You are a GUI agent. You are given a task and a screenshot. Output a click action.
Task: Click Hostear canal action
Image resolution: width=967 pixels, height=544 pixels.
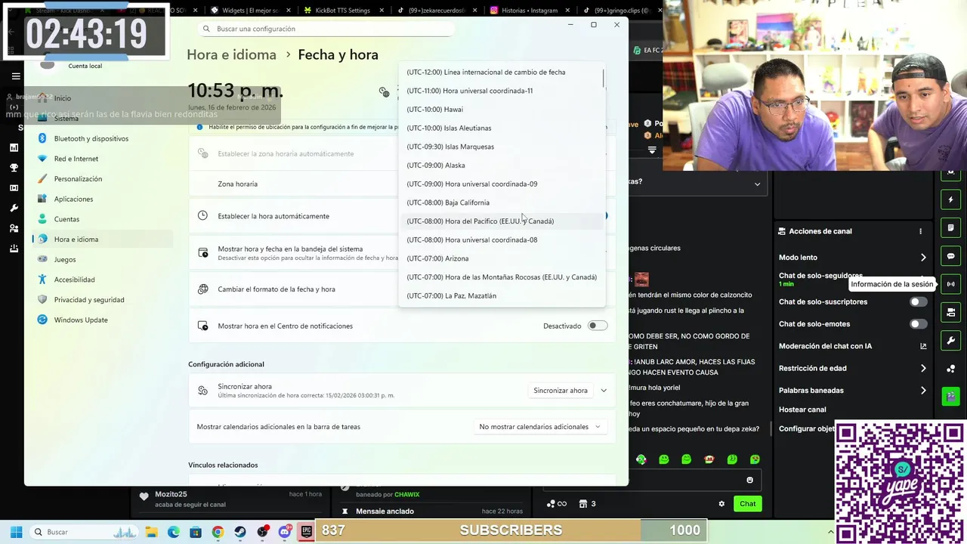tap(802, 410)
